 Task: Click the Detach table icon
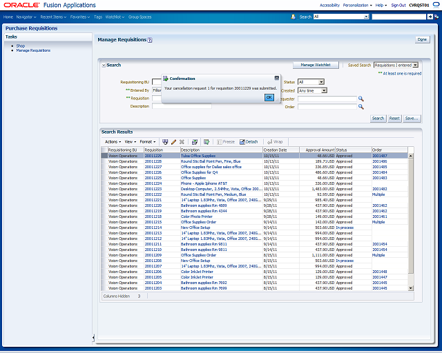249,142
